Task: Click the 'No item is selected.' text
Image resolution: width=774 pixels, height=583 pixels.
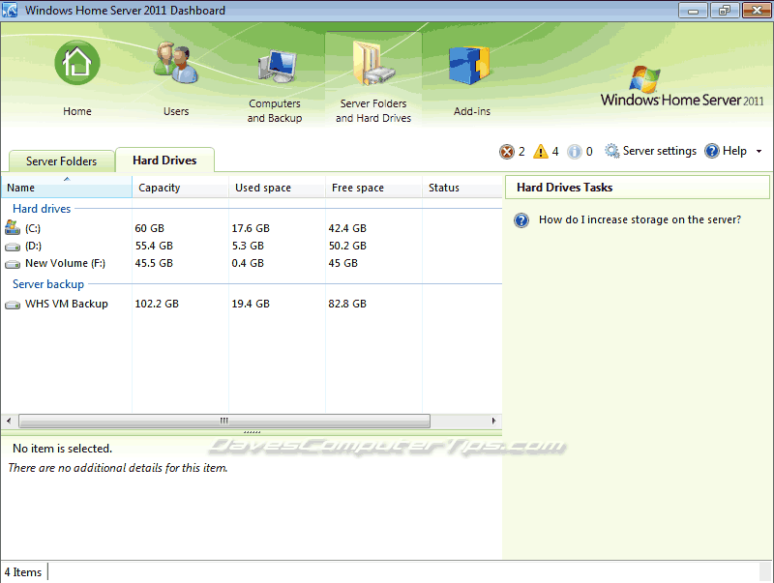Action: coord(62,449)
